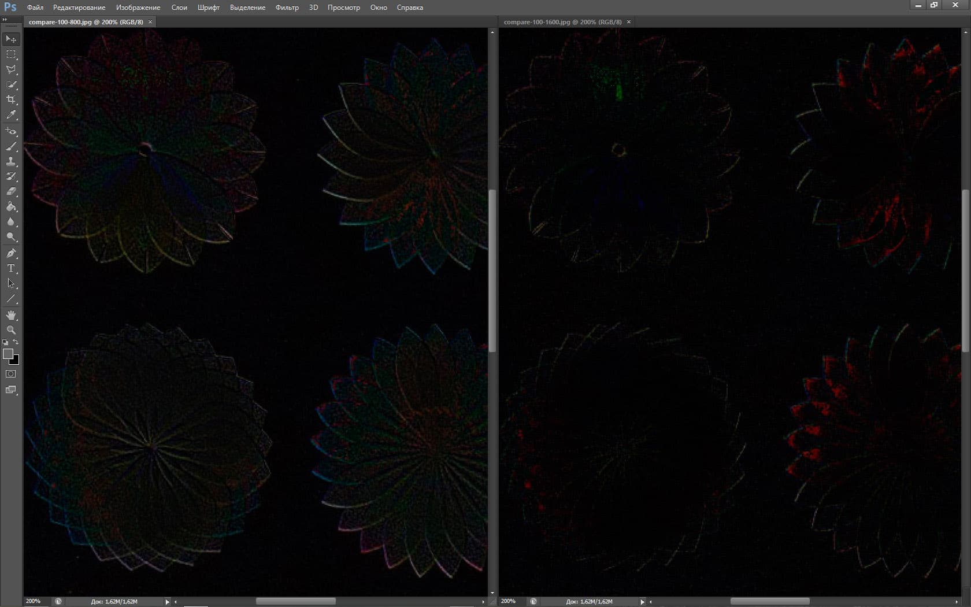Viewport: 971px width, 607px height.
Task: Click right document's scroll-right arrow
Action: tap(957, 602)
